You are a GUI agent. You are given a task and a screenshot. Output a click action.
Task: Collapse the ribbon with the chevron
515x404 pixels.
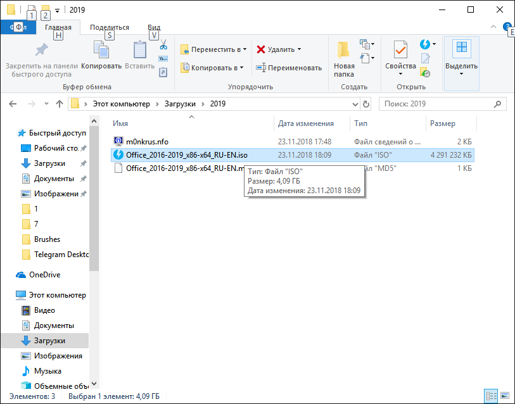point(494,27)
